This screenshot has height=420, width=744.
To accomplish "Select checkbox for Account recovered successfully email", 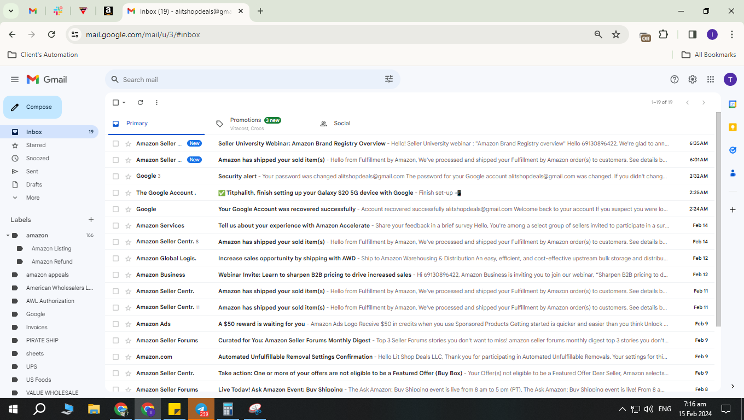I will [115, 209].
